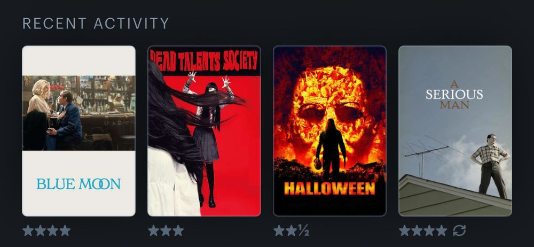Click the man standing on the rooftop

(491, 165)
